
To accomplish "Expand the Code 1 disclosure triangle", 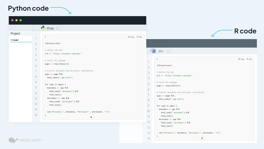I will tap(11, 40).
